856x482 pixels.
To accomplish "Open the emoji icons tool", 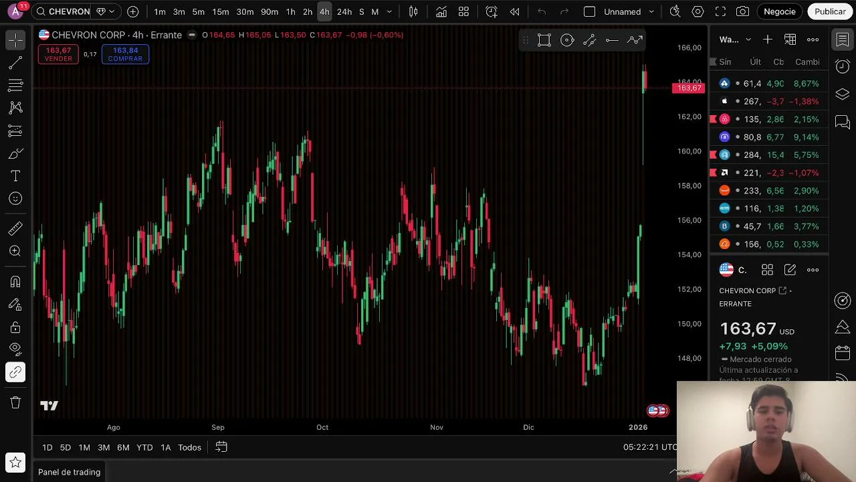I will pos(15,199).
